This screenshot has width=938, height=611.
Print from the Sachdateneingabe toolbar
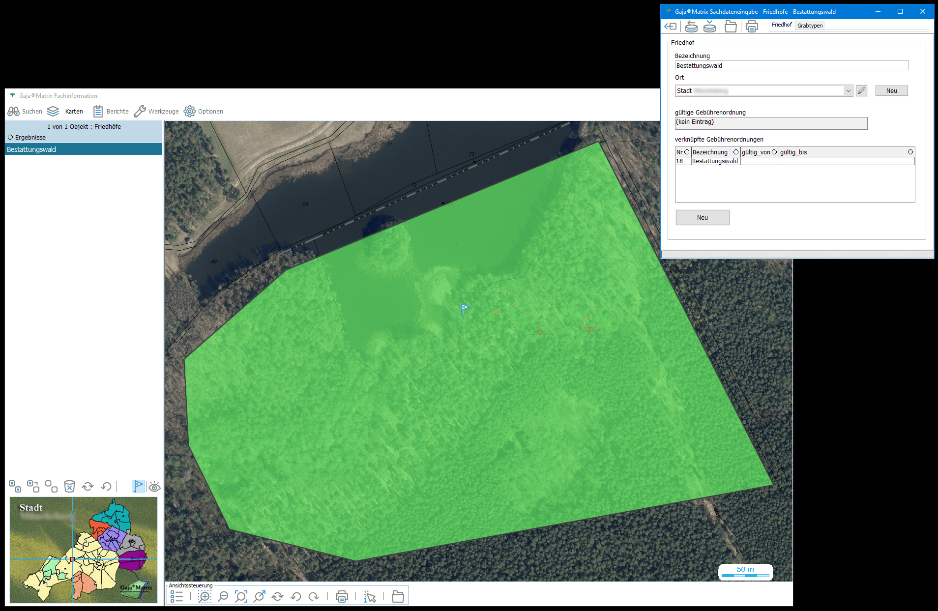click(752, 27)
